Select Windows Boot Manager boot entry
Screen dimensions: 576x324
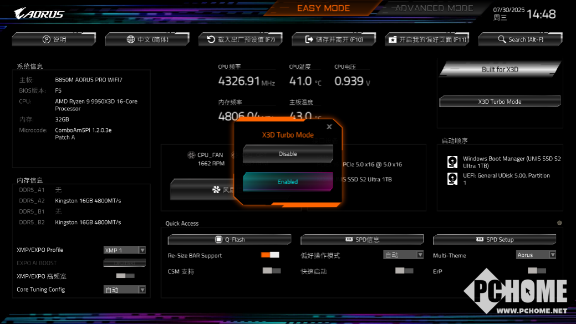pyautogui.click(x=511, y=162)
